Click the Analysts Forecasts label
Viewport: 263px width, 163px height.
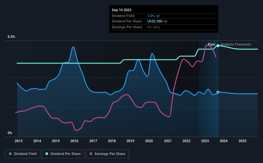[x=236, y=44]
